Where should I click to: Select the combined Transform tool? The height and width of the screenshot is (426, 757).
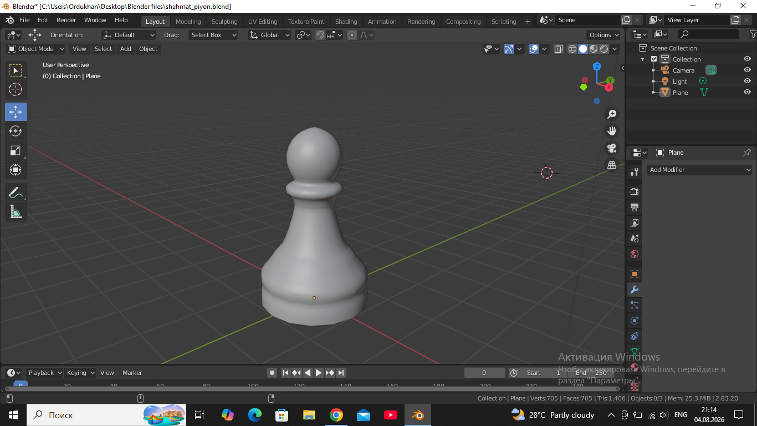[16, 170]
